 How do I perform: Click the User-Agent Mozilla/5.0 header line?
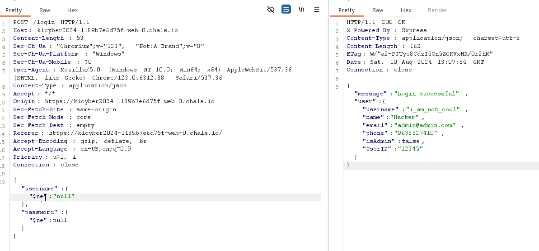(152, 70)
